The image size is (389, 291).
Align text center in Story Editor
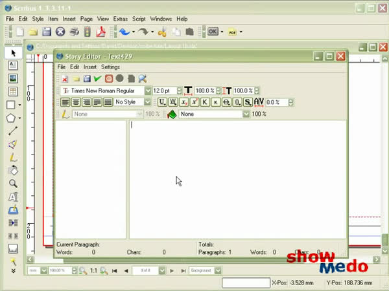coord(77,102)
